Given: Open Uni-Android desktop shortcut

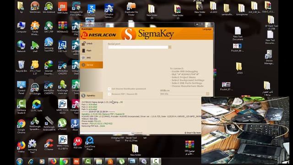Looking at the screenshot, I should click(49, 7).
